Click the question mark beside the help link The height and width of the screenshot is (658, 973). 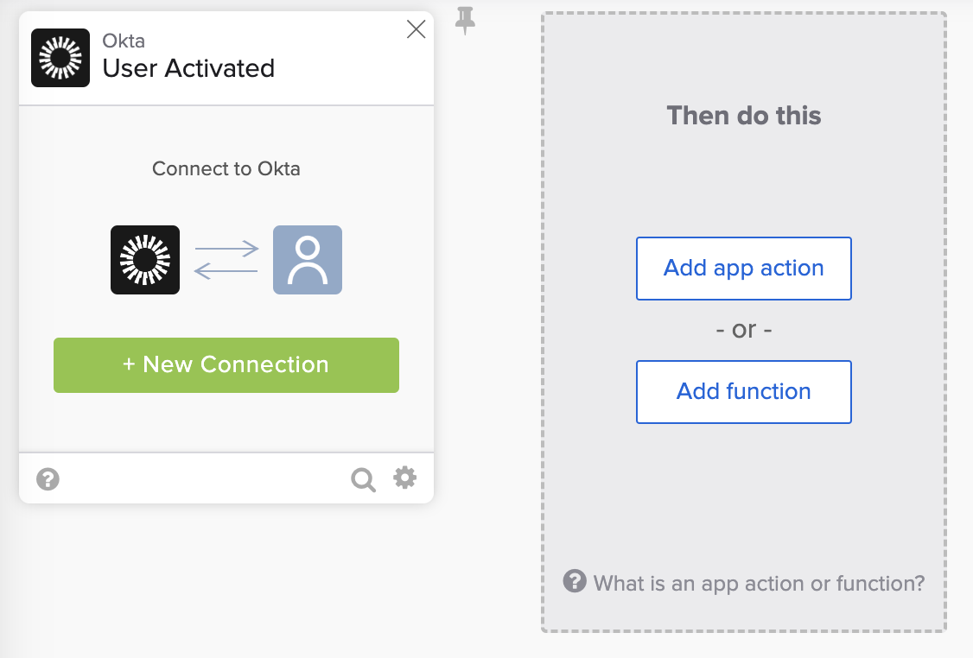[575, 581]
